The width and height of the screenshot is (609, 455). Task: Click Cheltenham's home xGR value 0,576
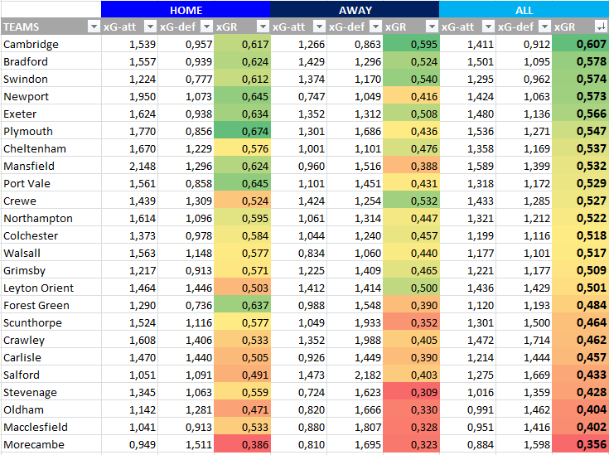242,148
